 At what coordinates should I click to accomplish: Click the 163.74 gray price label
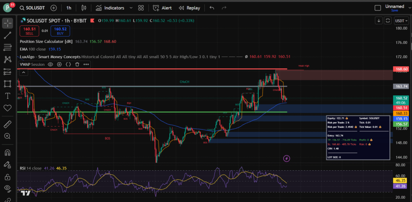[x=400, y=86]
